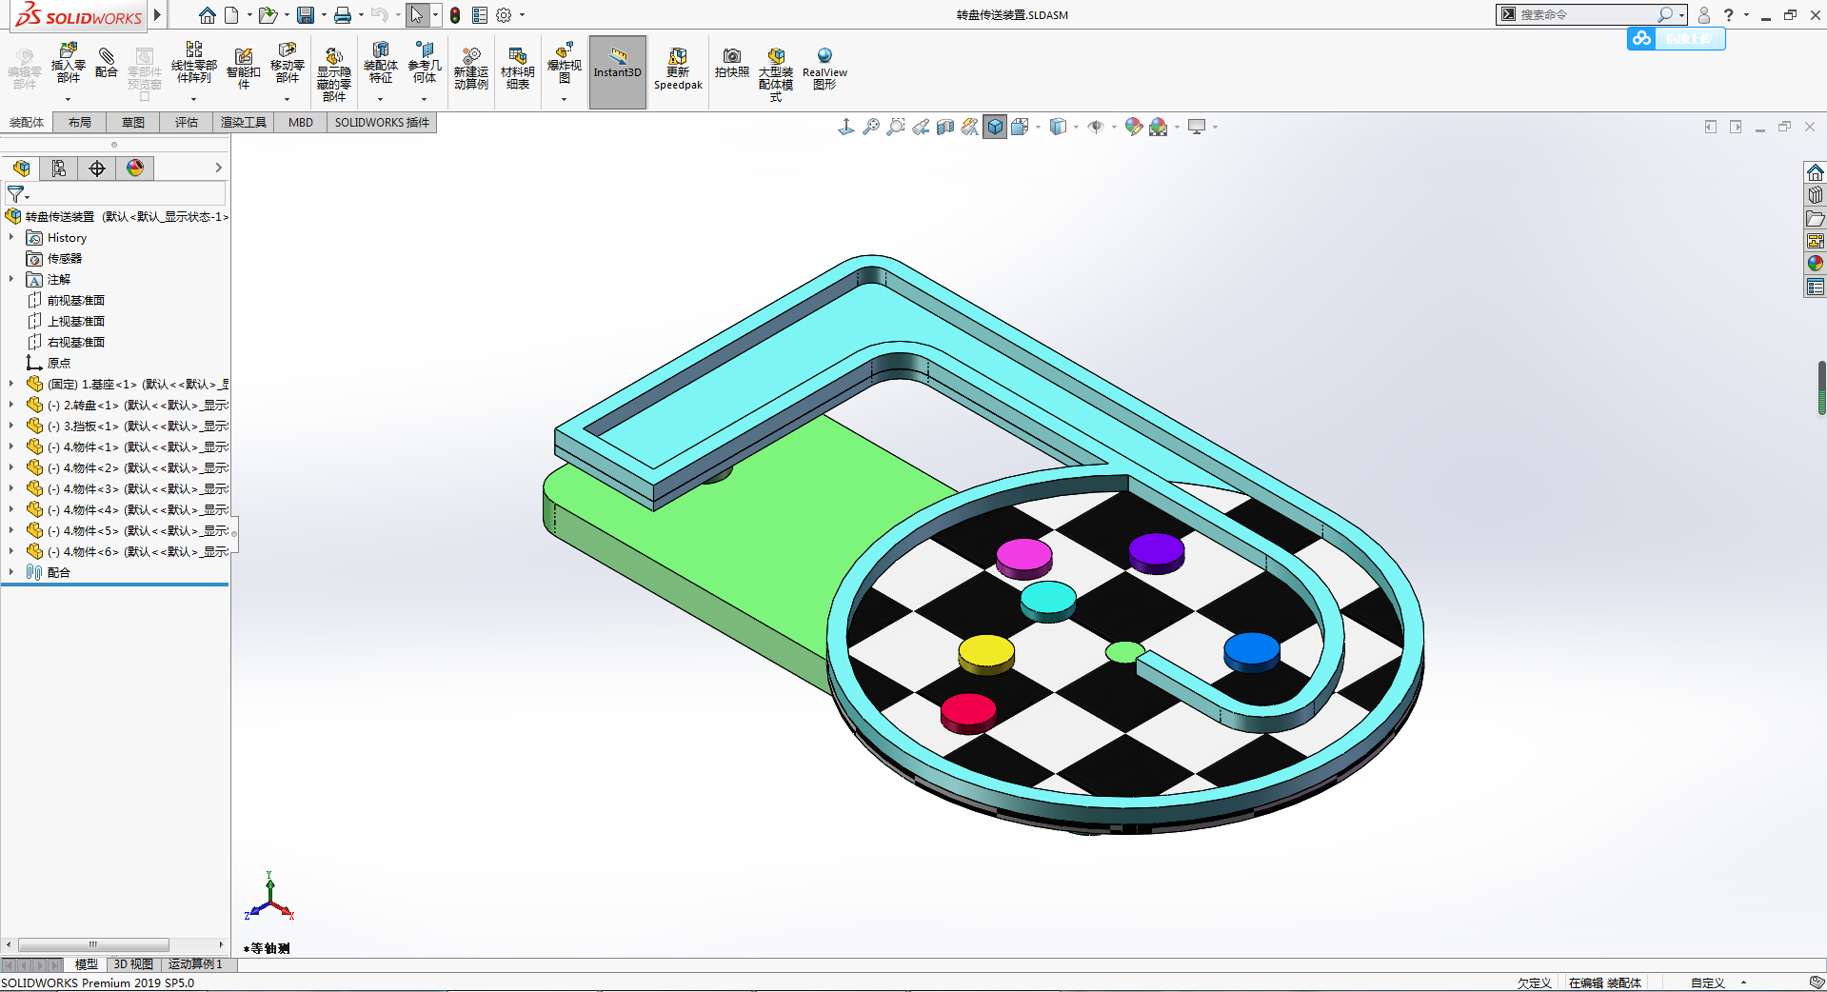This screenshot has width=1827, height=992.
Task: Select the 4.物件<6> component in tree
Action: [x=128, y=551]
